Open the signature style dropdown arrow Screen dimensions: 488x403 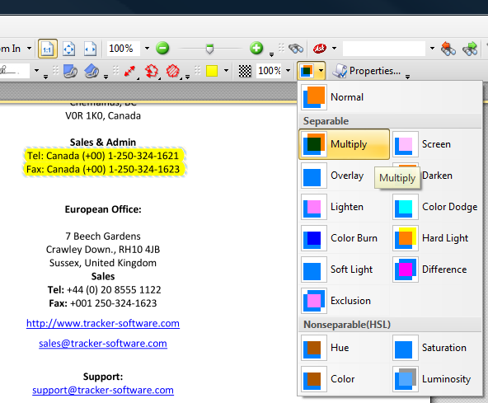37,71
